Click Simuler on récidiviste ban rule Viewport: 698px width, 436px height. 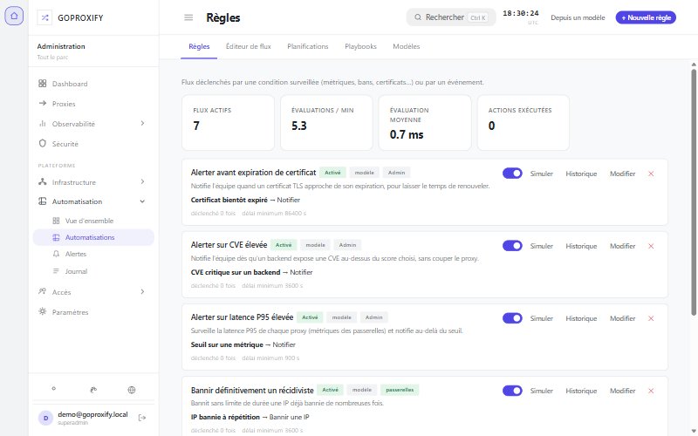(x=541, y=391)
